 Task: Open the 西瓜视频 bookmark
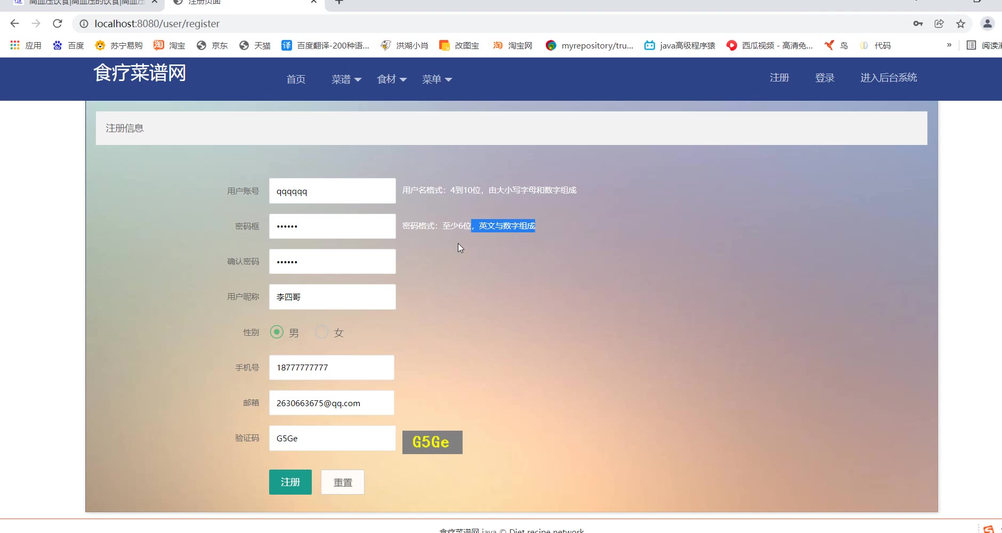coord(770,45)
